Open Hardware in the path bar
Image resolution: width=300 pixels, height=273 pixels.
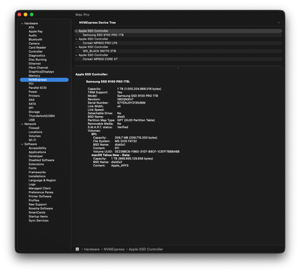click(x=92, y=249)
